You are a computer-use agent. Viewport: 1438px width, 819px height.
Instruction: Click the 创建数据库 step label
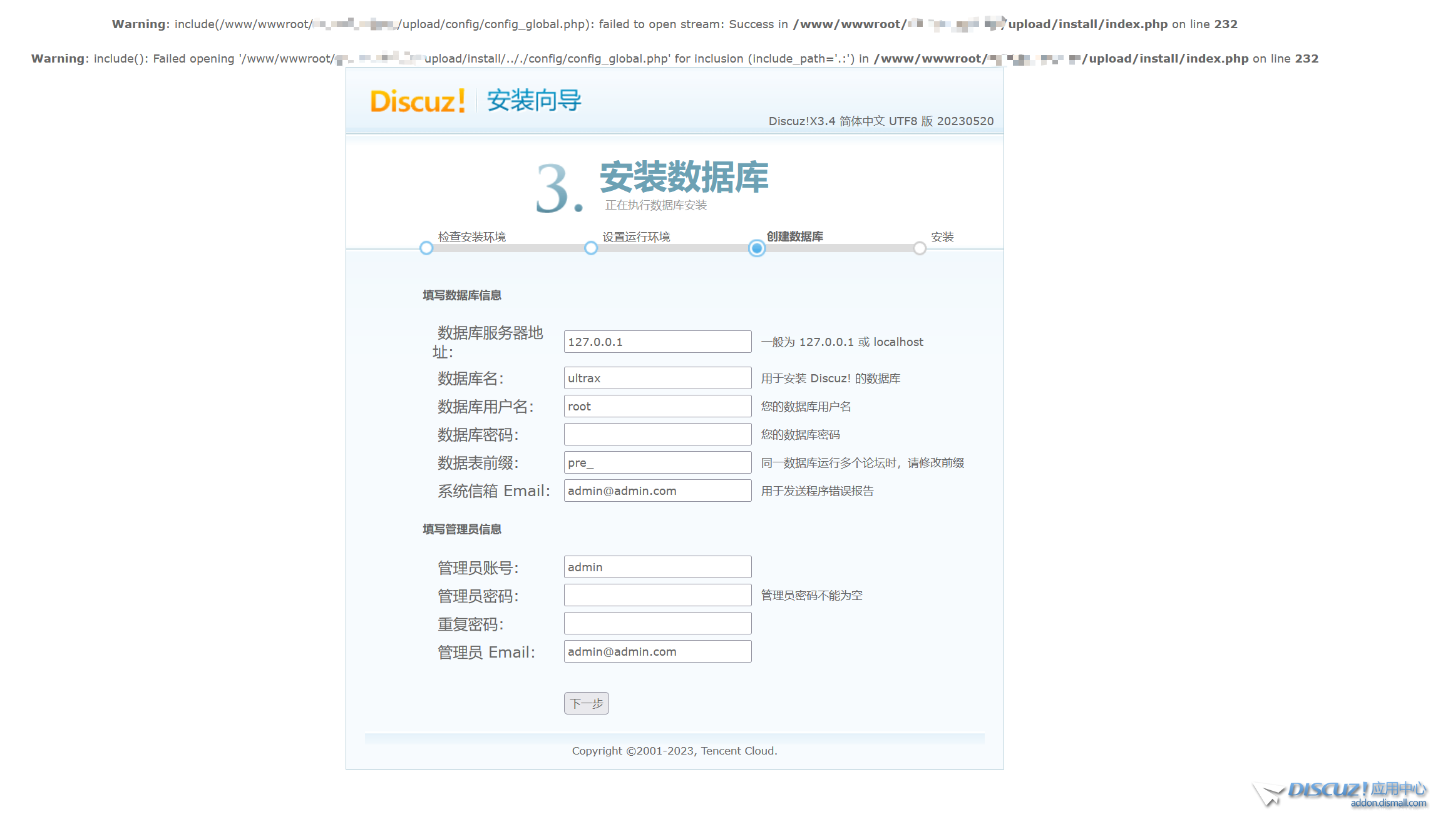click(794, 237)
